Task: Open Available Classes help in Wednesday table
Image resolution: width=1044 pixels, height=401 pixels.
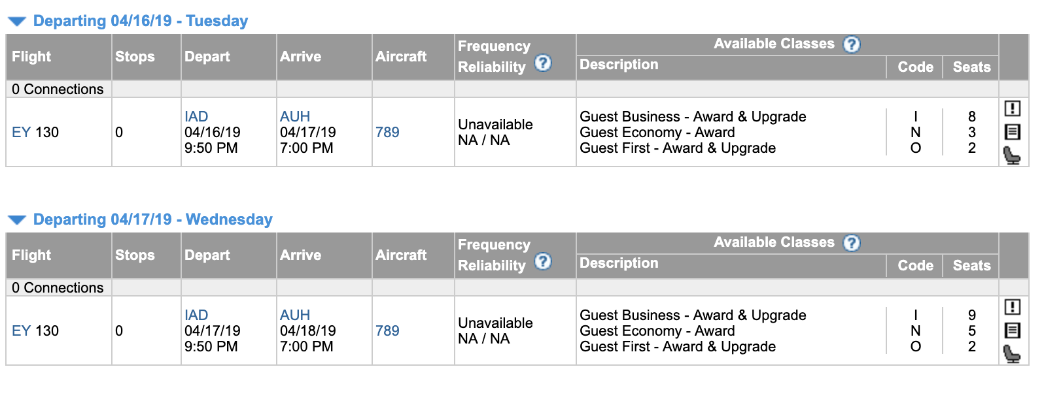Action: (x=851, y=243)
